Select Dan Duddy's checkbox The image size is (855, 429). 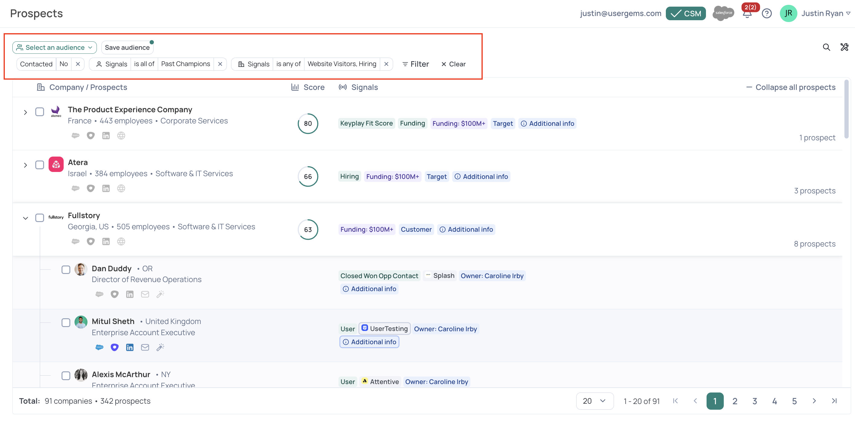(x=66, y=269)
